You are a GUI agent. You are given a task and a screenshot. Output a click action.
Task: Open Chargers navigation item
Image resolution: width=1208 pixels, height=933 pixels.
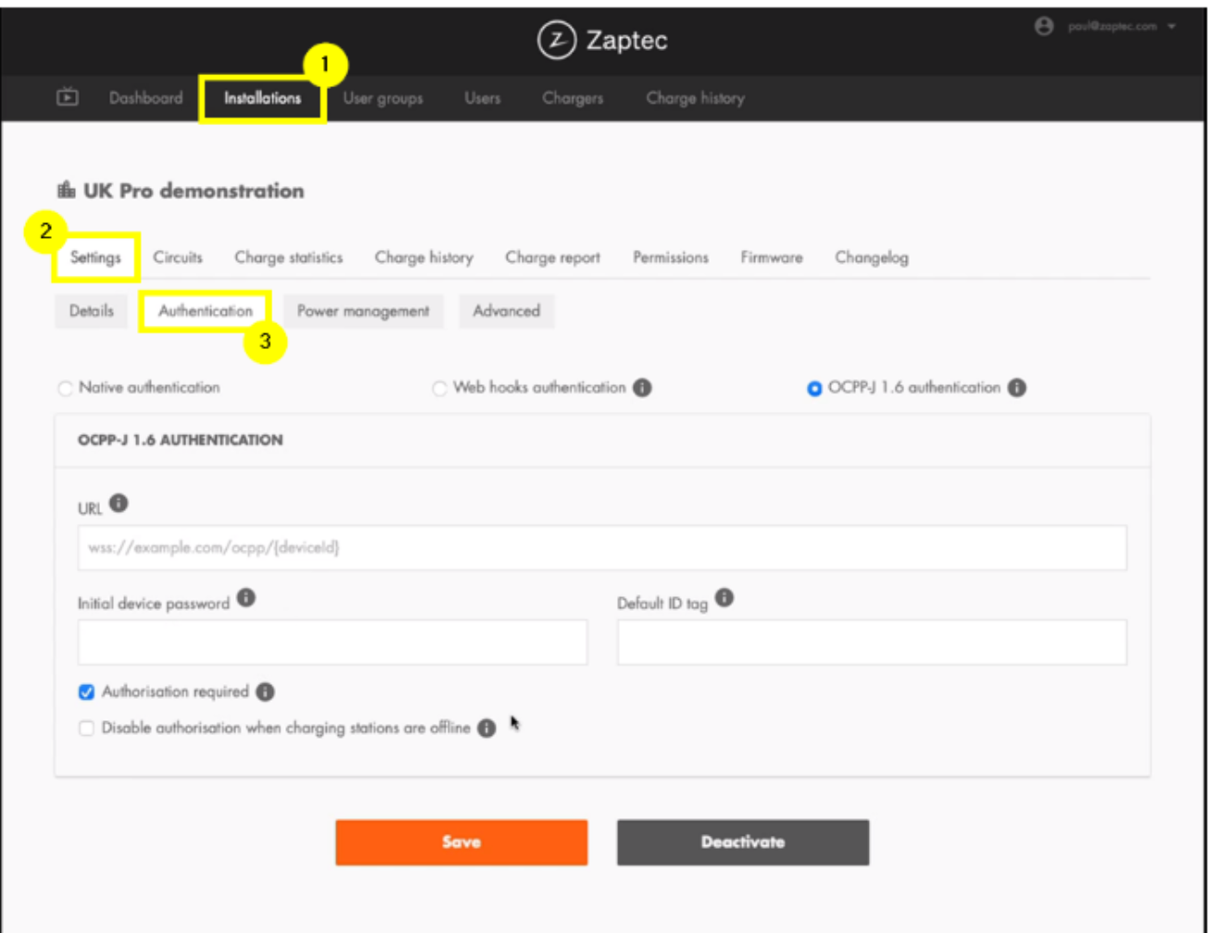[573, 98]
